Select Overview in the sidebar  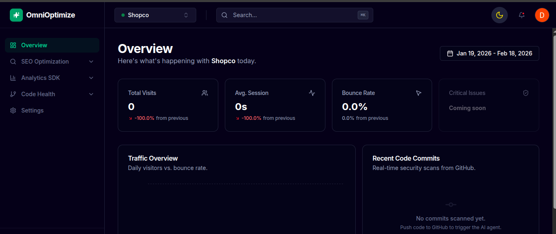pyautogui.click(x=52, y=45)
